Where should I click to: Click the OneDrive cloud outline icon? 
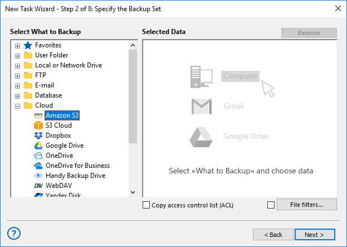pos(38,156)
